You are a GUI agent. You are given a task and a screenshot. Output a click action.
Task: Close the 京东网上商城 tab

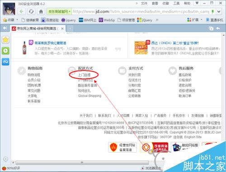pos(62,29)
